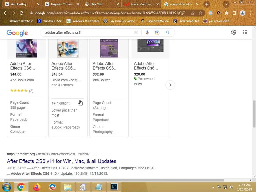
Task: Launch Firefox from the taskbar
Action: pos(36,187)
